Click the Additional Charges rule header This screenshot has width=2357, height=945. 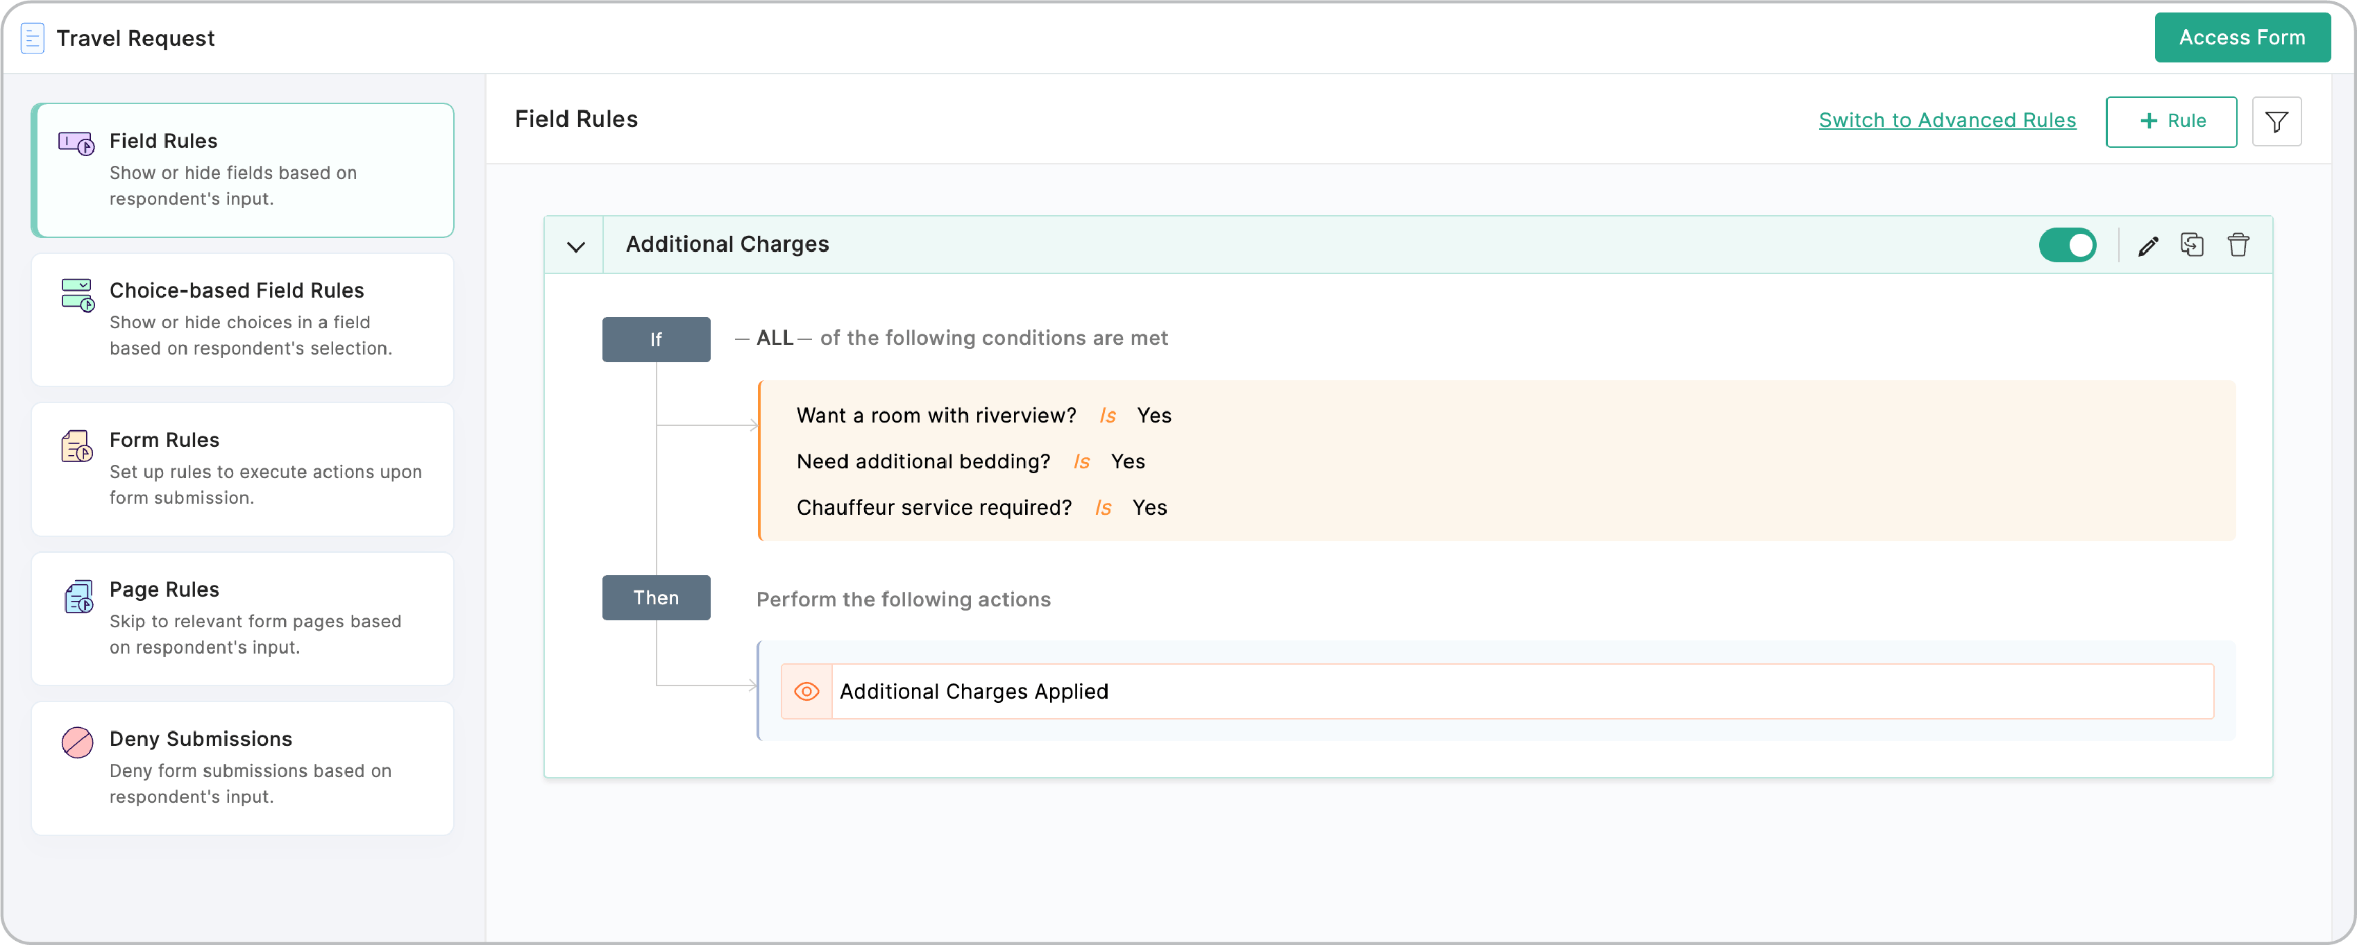coord(727,244)
